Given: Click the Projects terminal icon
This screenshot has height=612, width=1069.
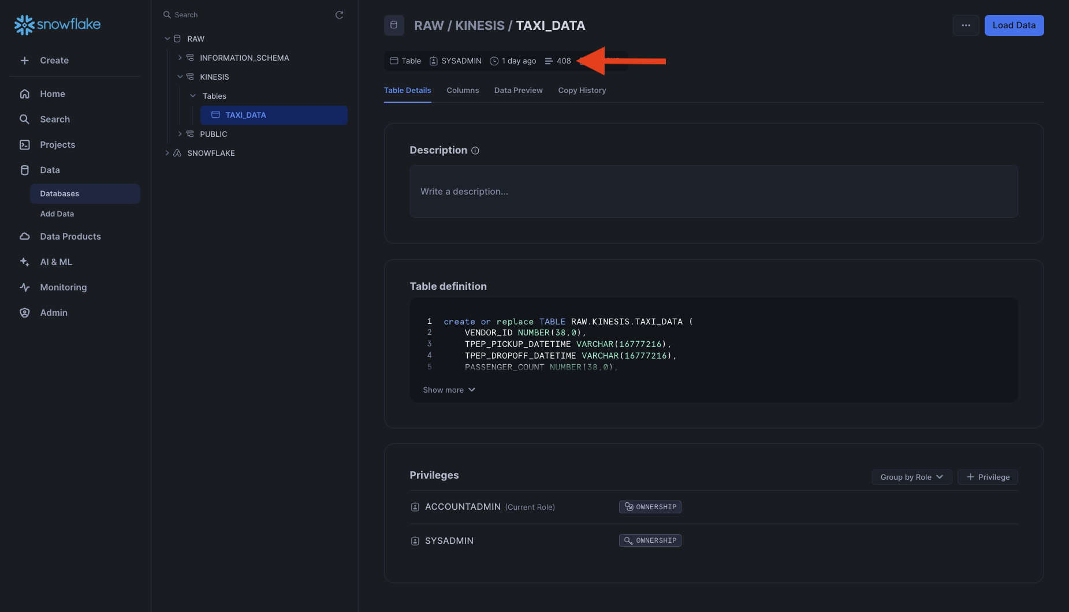Looking at the screenshot, I should coord(24,144).
